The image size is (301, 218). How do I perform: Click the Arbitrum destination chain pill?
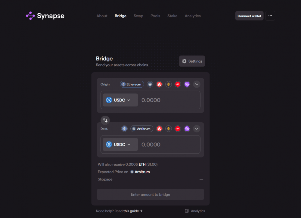point(142,129)
